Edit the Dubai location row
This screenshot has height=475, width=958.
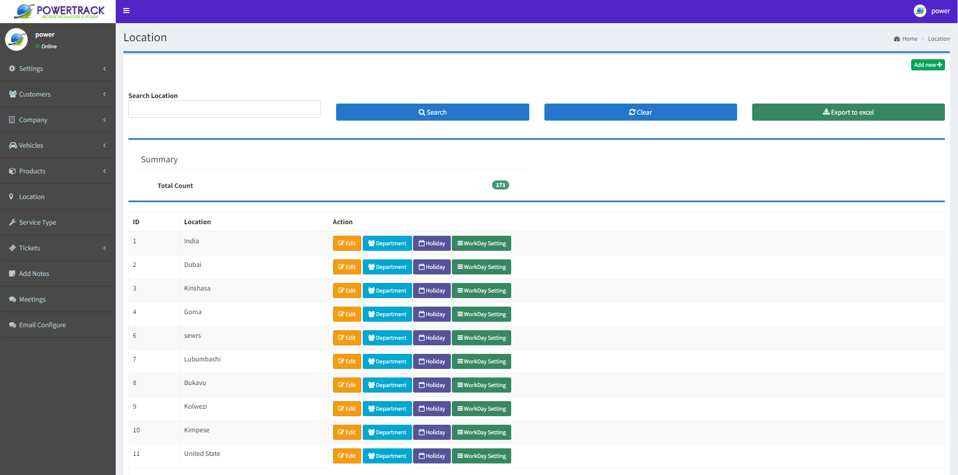click(347, 267)
